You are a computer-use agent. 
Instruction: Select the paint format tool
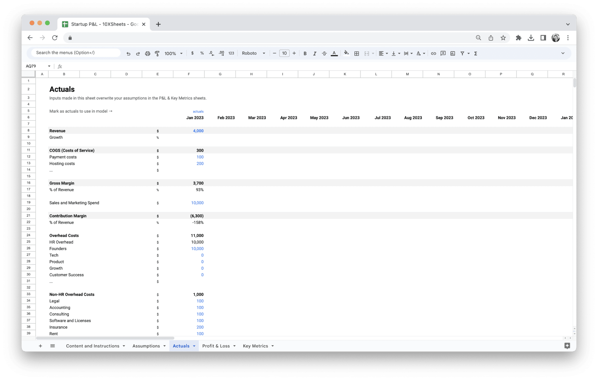(157, 53)
